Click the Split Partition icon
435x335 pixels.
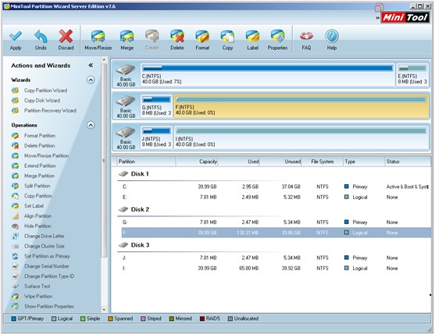tap(16, 186)
